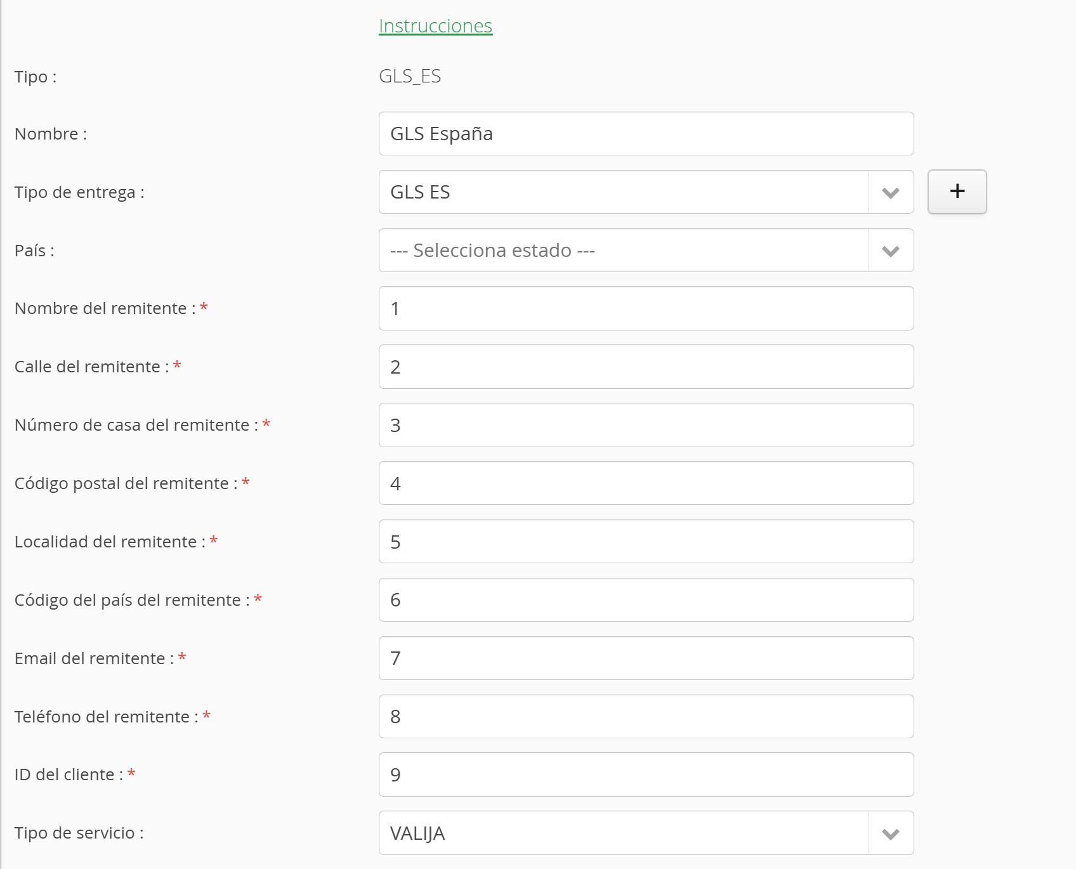Screen dimensions: 1076x869
Task: Click the 'Nombre :' label
Action: point(51,134)
